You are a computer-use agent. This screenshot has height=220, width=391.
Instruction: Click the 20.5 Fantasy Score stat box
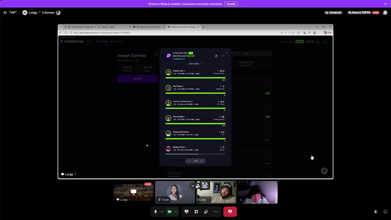coord(219,72)
